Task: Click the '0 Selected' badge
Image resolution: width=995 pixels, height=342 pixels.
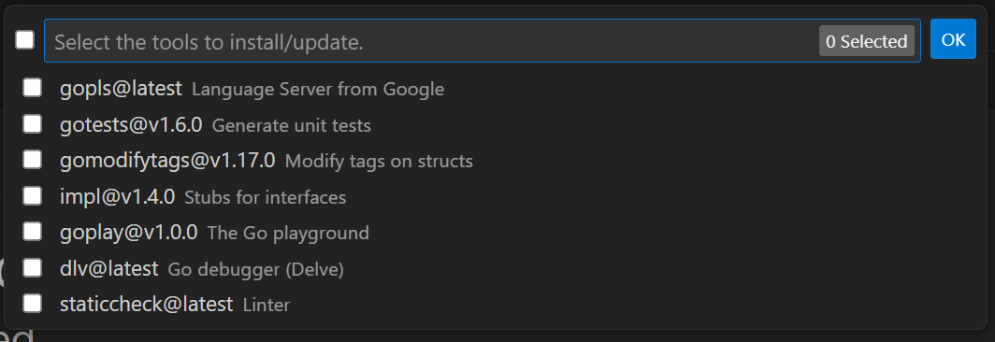Action: pyautogui.click(x=866, y=41)
